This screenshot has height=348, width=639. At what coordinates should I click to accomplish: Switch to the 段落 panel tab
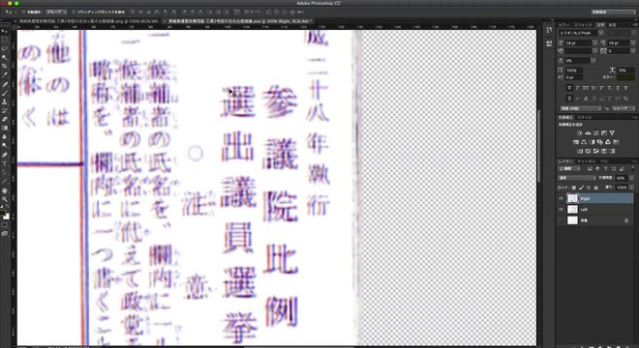coord(612,25)
